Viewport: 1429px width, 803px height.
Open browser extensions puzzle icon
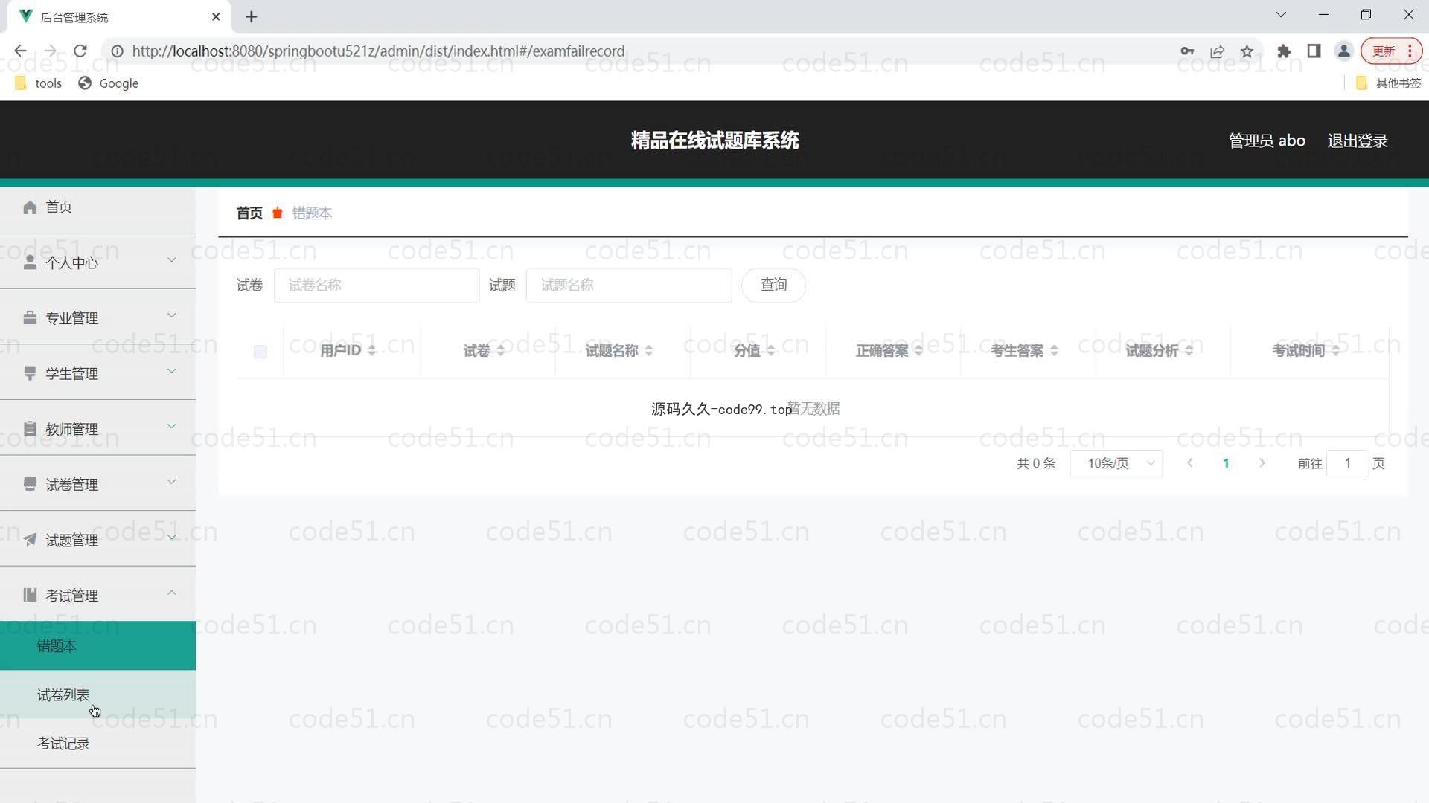coord(1284,51)
